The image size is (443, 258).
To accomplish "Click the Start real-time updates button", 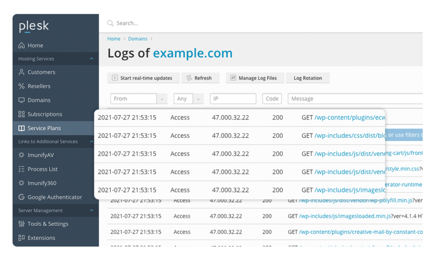I will click(144, 78).
